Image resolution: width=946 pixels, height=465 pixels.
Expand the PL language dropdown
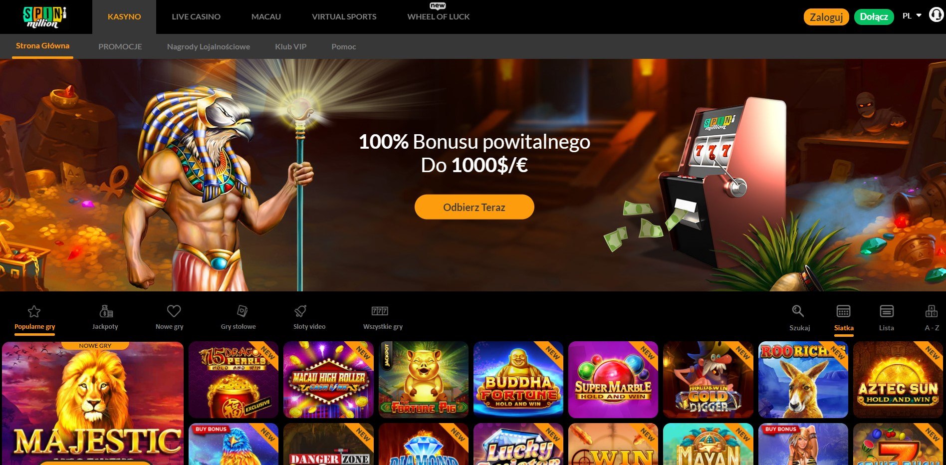click(912, 16)
